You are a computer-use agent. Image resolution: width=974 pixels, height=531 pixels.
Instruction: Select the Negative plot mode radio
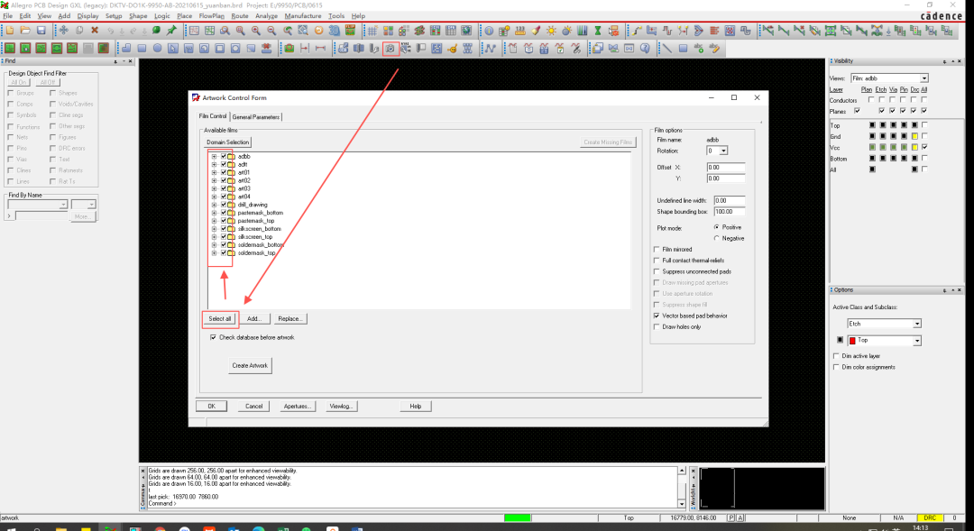point(717,238)
